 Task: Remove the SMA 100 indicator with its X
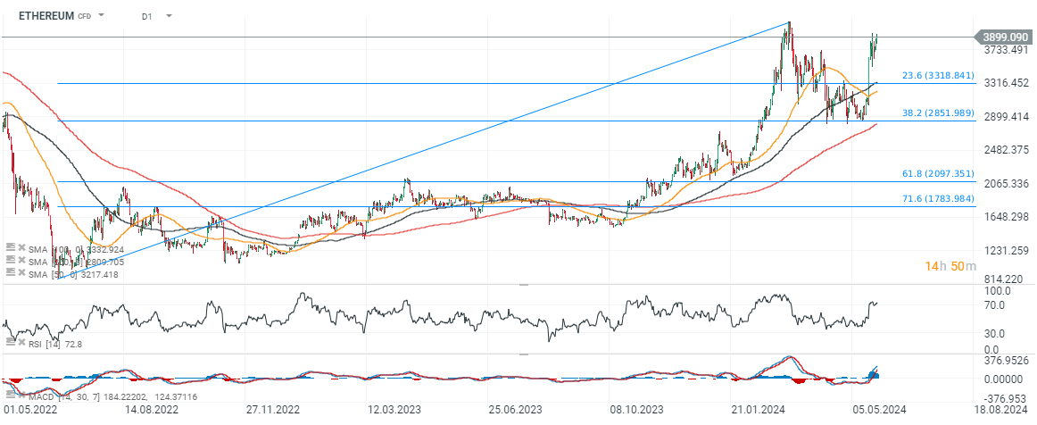pyautogui.click(x=21, y=247)
